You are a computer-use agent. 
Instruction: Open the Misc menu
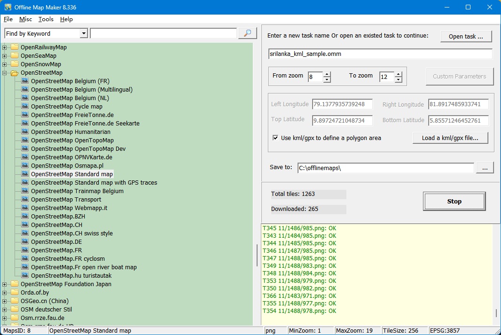point(25,19)
